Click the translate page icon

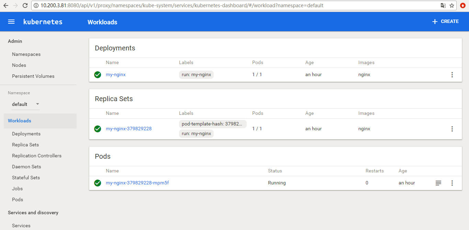pyautogui.click(x=443, y=5)
